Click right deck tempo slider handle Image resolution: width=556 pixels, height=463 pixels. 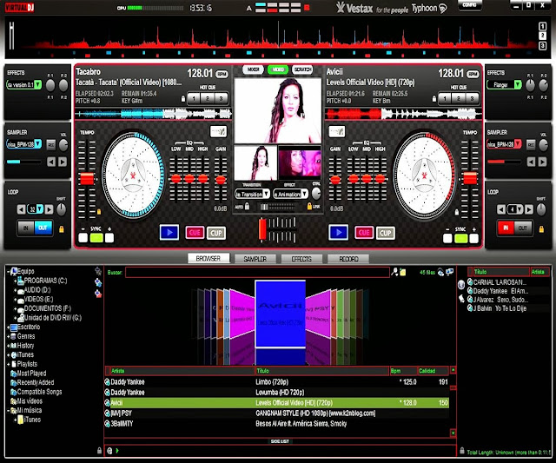(x=470, y=178)
